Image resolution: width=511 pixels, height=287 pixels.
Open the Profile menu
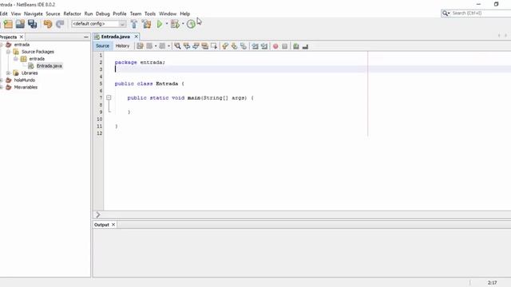[120, 14]
